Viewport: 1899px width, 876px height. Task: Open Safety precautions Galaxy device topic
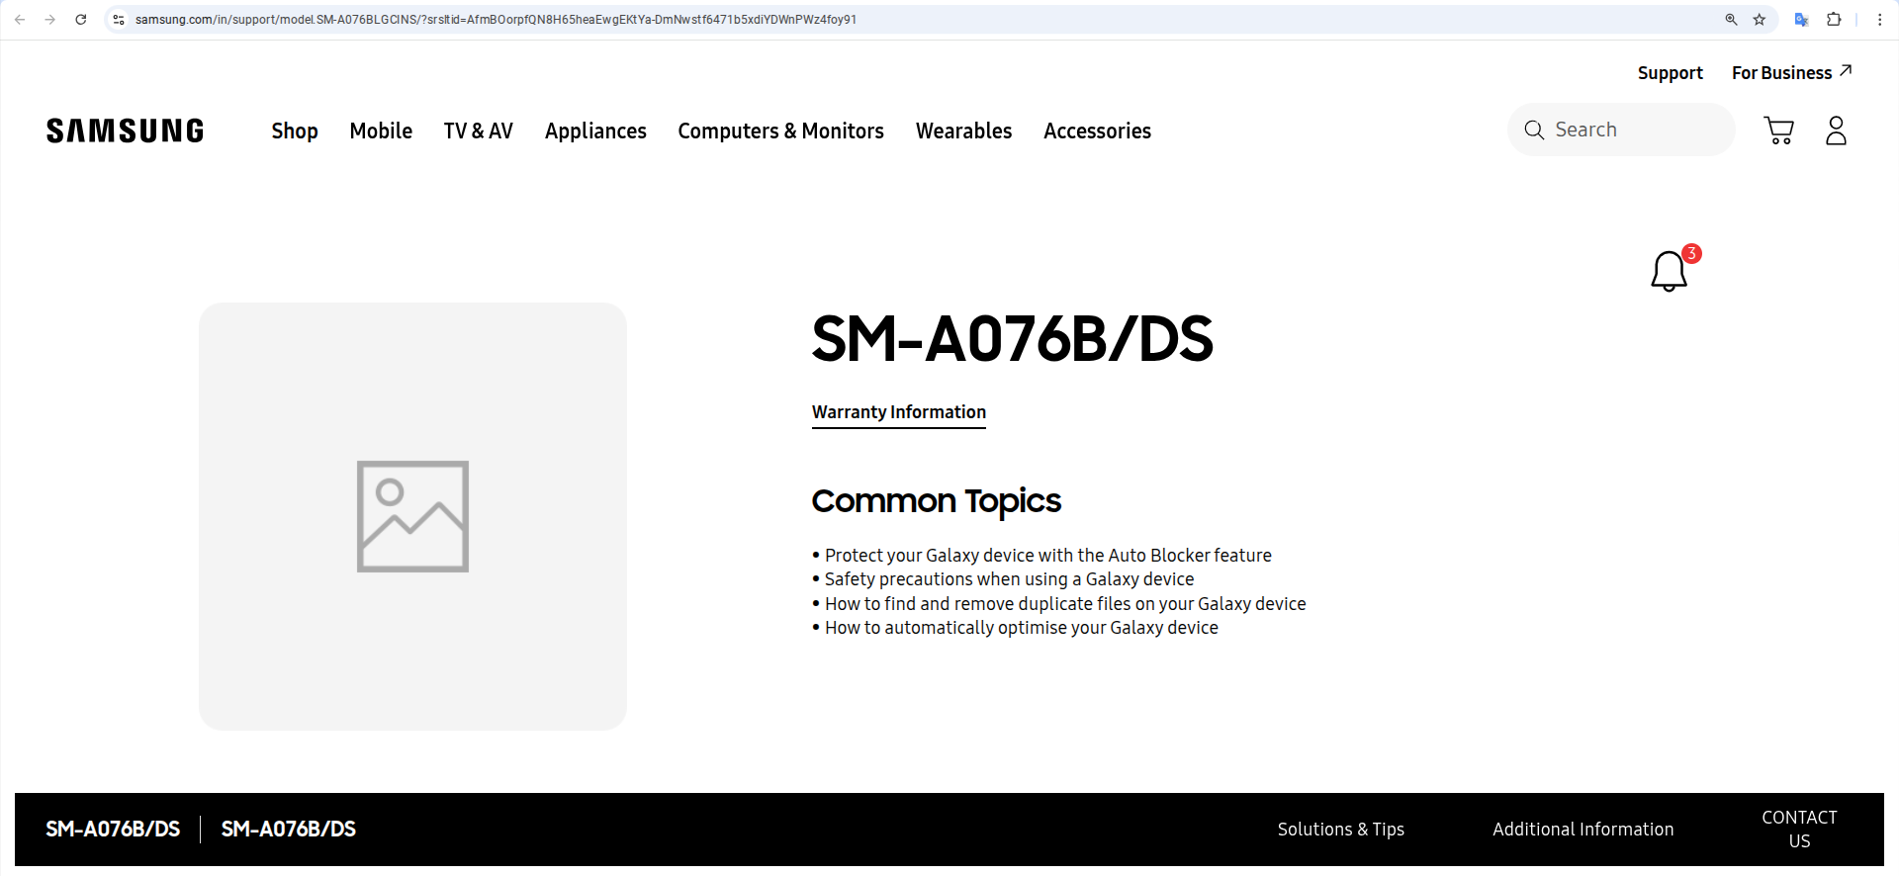click(1009, 579)
